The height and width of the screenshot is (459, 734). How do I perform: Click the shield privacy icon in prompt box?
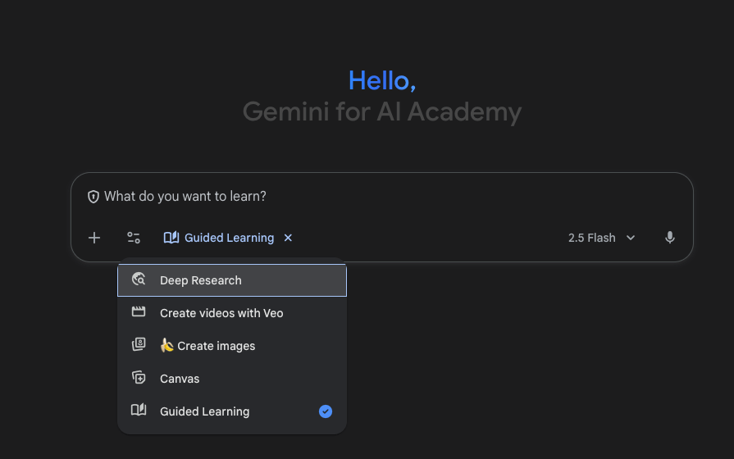93,197
